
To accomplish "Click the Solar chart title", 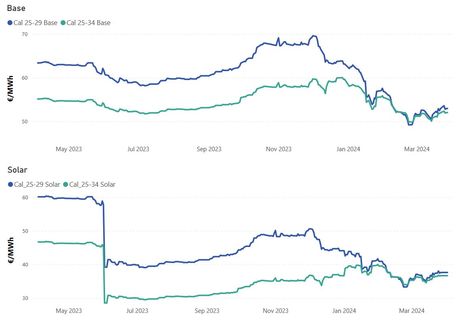I will [17, 170].
